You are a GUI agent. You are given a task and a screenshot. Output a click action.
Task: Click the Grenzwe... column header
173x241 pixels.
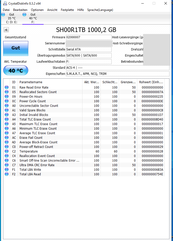(128, 82)
